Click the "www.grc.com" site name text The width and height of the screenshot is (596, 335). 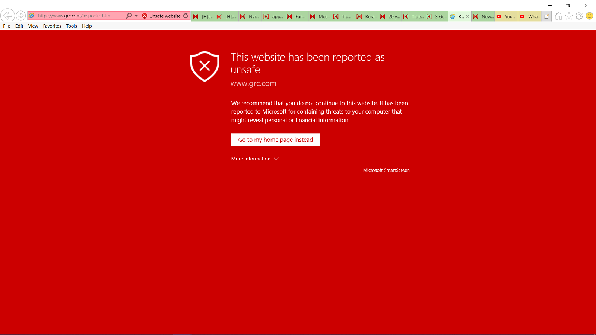pos(253,83)
